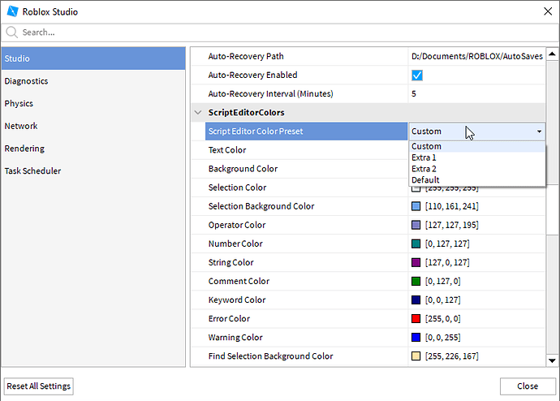Click the Reset All Settings button
This screenshot has width=560, height=401.
pyautogui.click(x=38, y=386)
